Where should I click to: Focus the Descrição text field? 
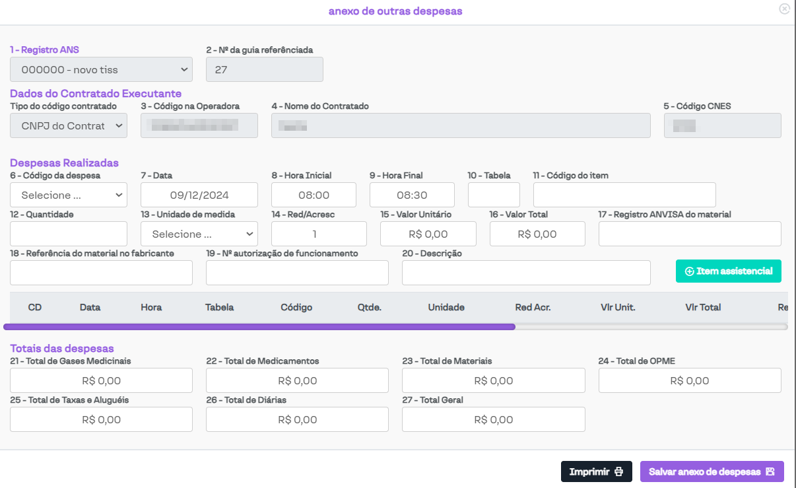526,273
